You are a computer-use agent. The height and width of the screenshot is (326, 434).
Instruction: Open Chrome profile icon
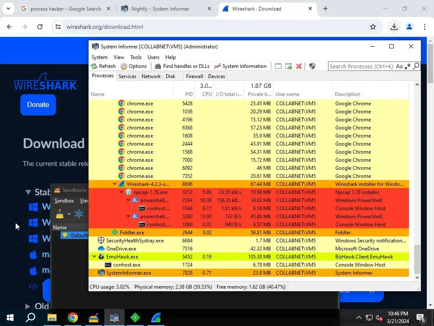point(409,27)
